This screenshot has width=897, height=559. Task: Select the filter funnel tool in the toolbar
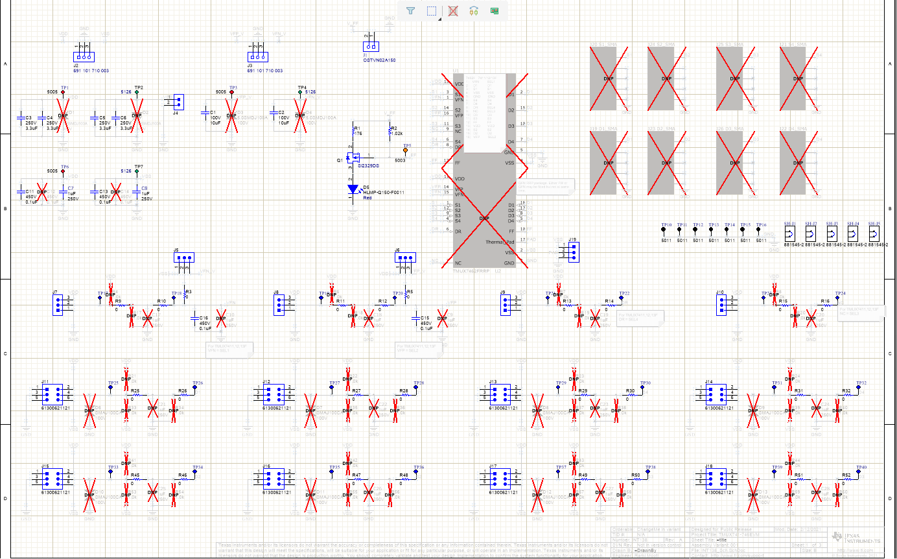410,11
